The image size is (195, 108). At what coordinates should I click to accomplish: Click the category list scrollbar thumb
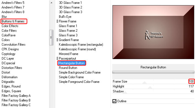point(51,37)
